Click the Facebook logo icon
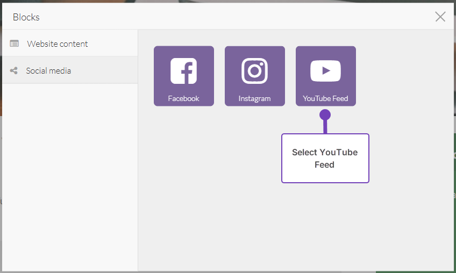Image resolution: width=456 pixels, height=273 pixels. [183, 71]
